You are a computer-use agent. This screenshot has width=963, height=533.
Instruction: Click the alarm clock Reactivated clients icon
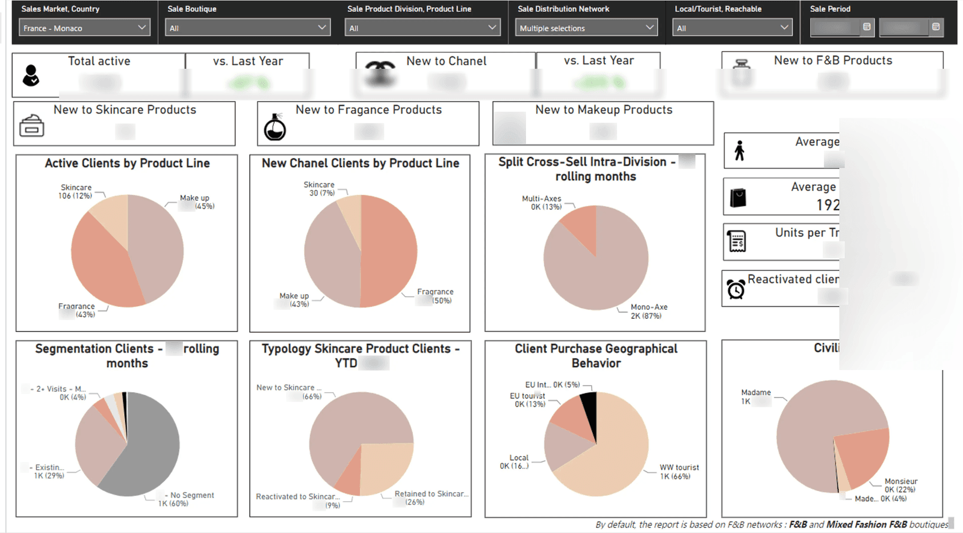click(735, 289)
